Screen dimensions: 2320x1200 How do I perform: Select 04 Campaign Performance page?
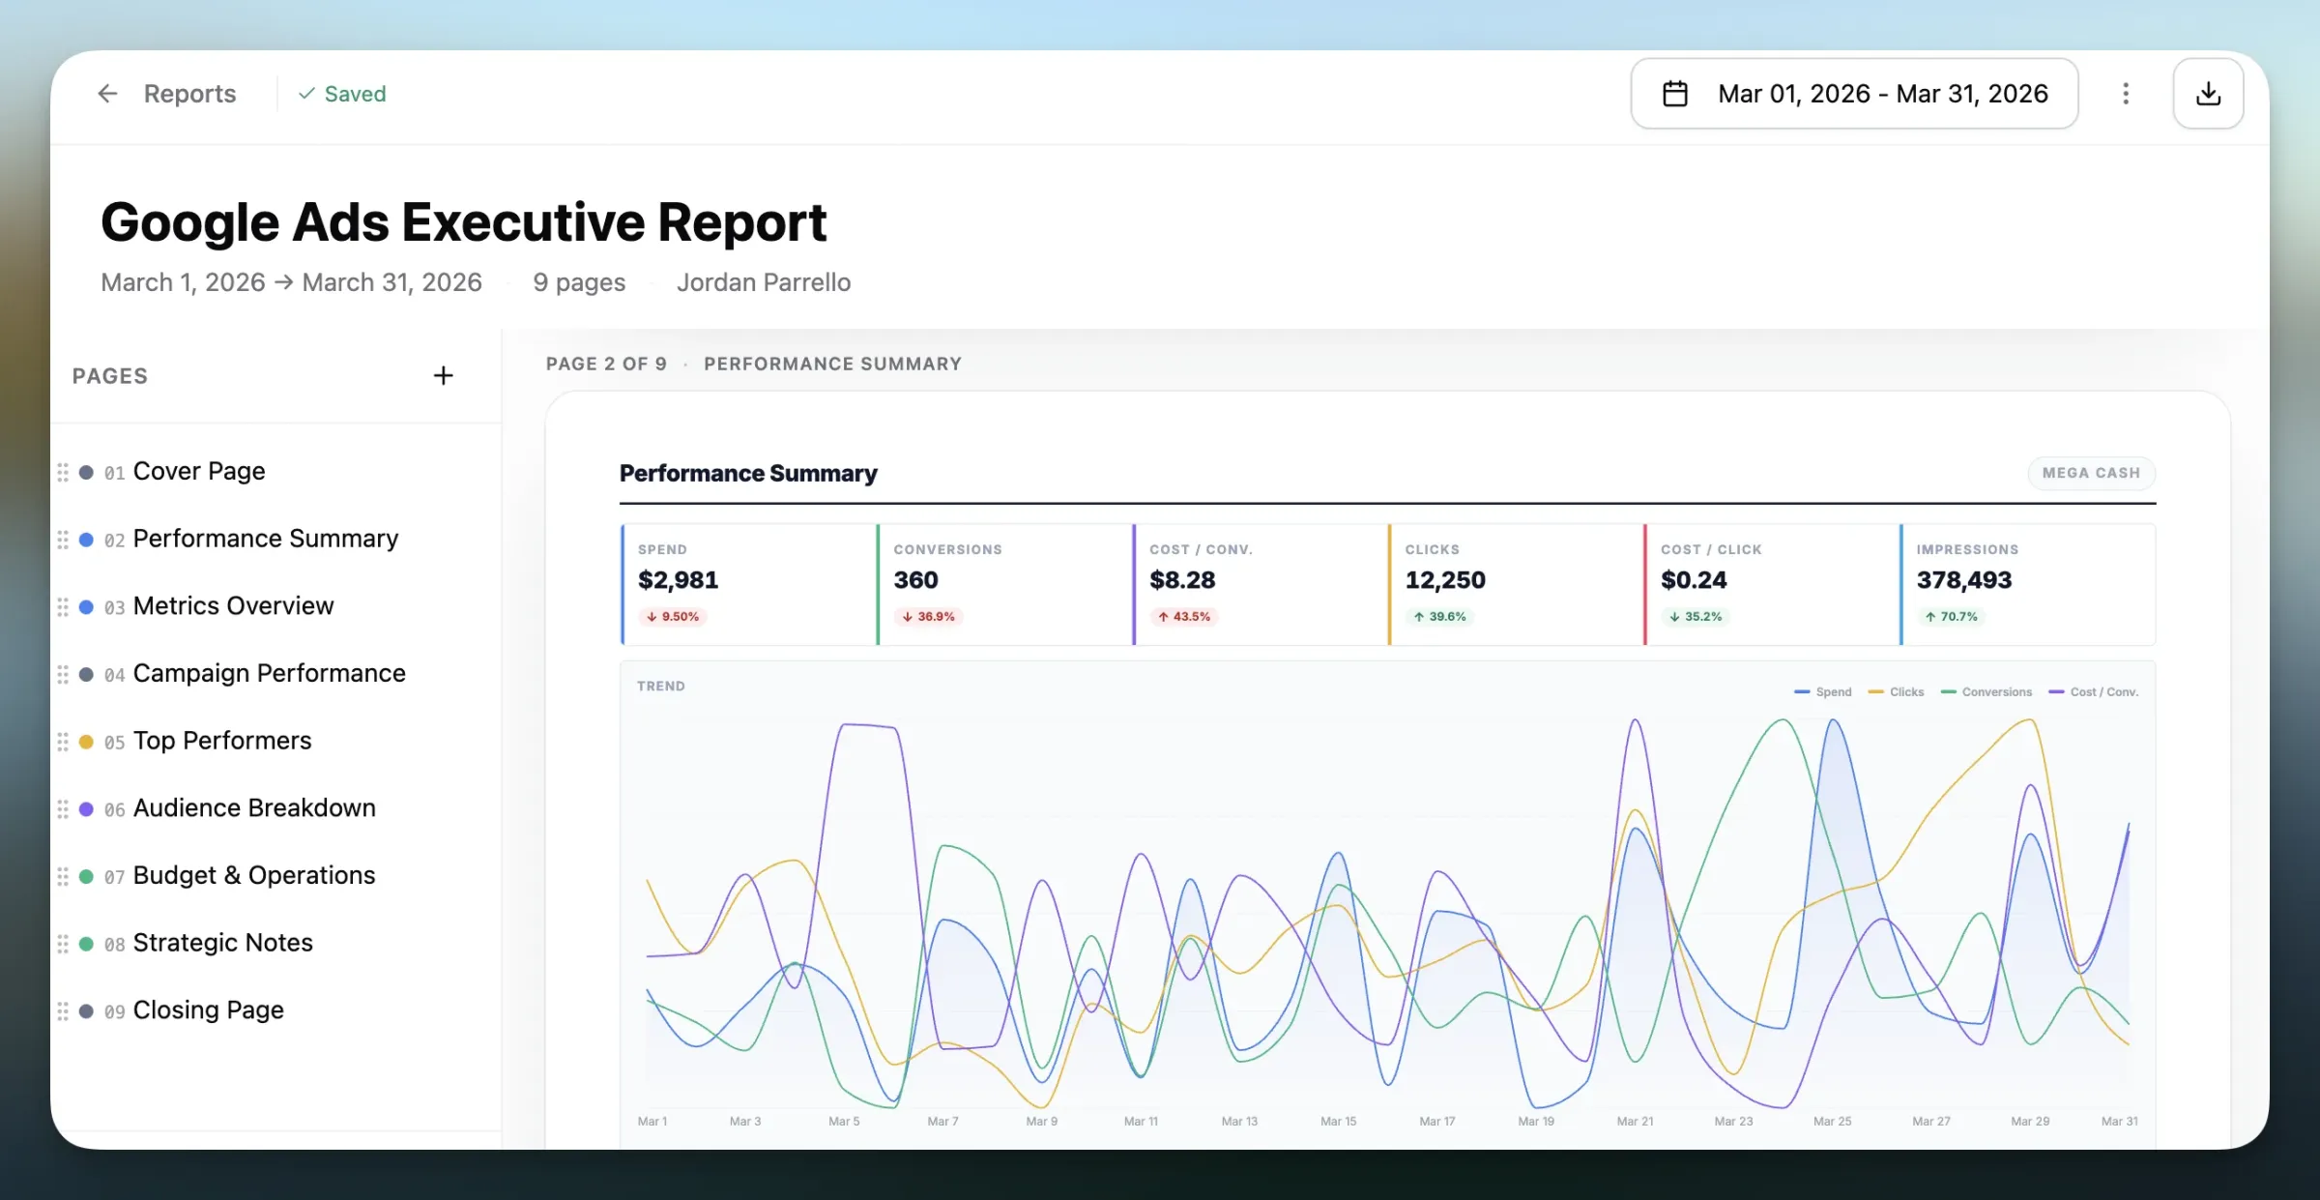pos(275,674)
